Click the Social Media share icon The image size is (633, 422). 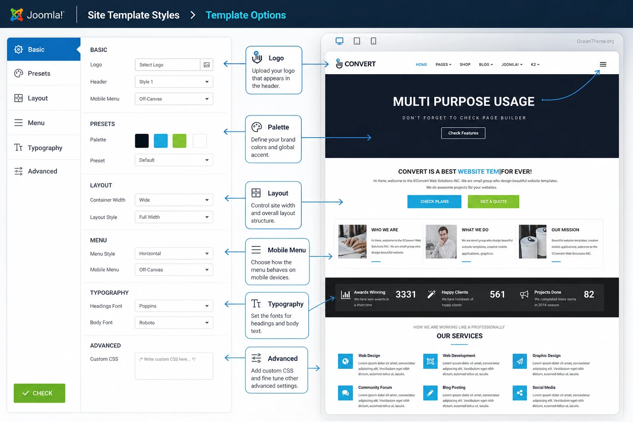[x=520, y=393]
